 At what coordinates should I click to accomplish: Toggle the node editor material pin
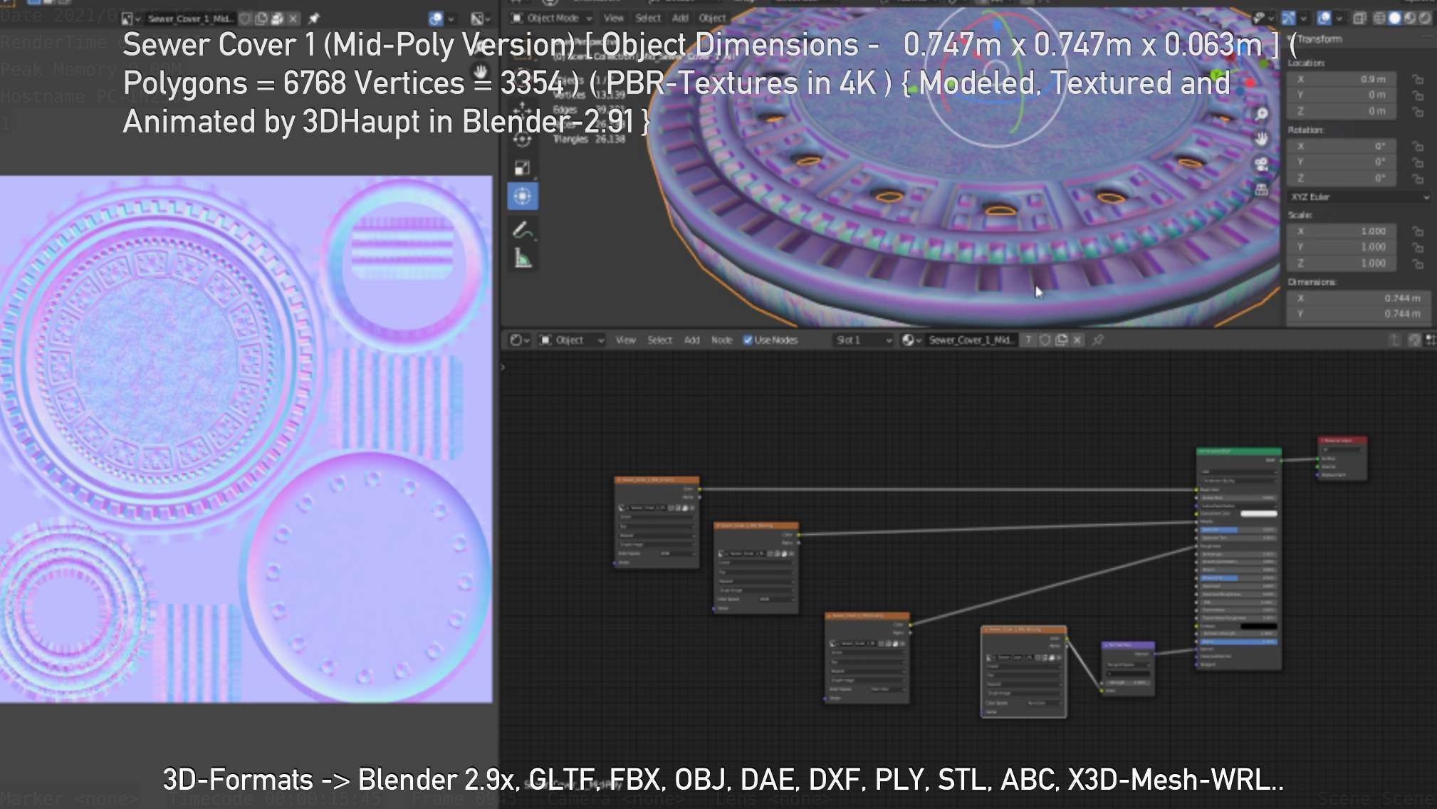1098,340
